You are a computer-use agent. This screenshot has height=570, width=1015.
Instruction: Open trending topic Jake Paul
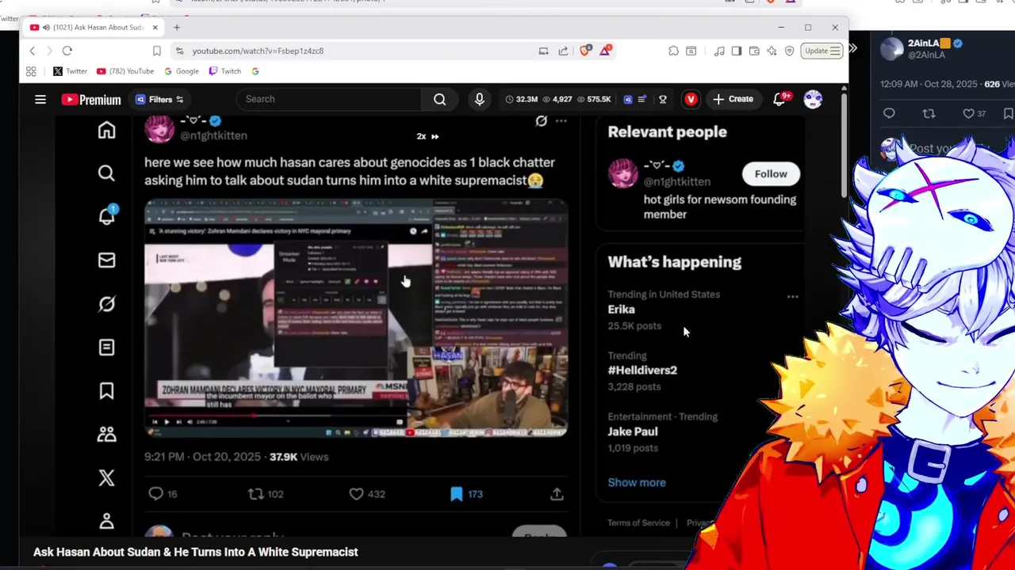point(633,431)
